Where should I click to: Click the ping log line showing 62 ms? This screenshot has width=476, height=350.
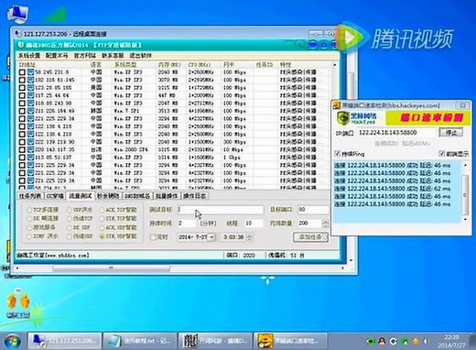393,189
